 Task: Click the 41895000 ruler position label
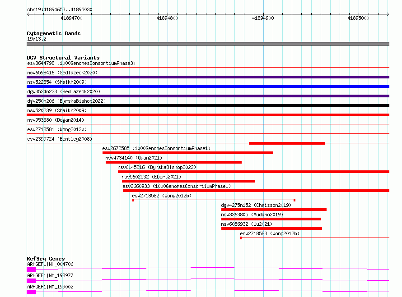coord(359,18)
